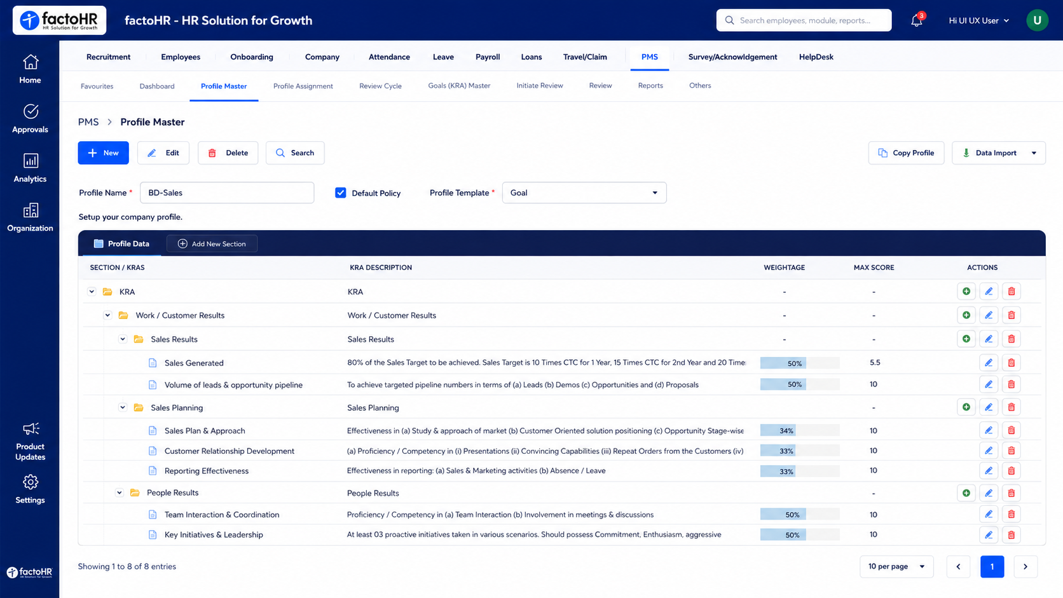
Task: Click the Delete toolbar button
Action: pyautogui.click(x=228, y=153)
